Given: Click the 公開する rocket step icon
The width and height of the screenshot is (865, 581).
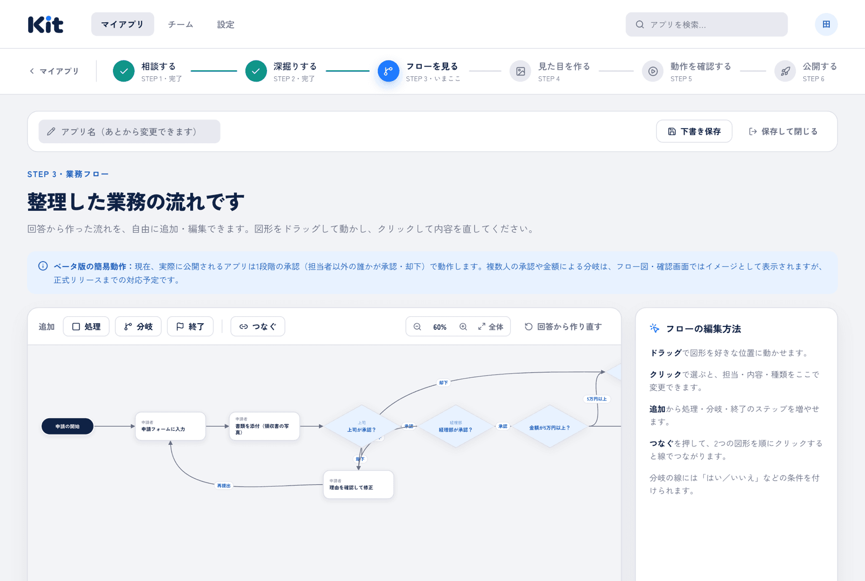Looking at the screenshot, I should tap(785, 71).
